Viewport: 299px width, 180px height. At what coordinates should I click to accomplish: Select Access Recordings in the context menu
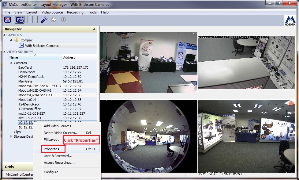point(67,163)
